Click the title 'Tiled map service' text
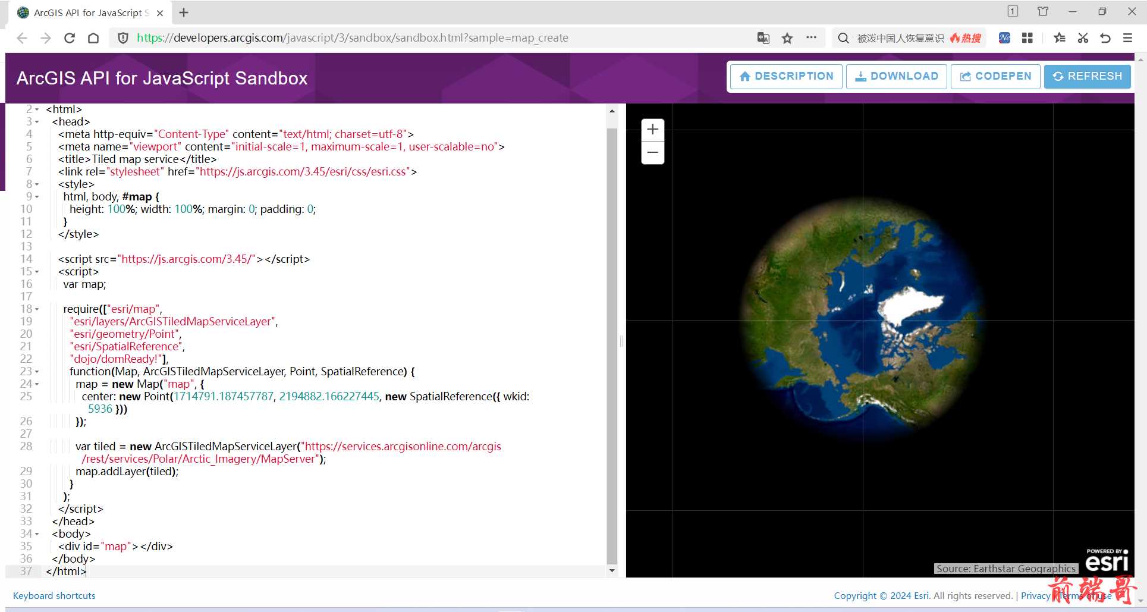This screenshot has height=612, width=1147. [135, 159]
